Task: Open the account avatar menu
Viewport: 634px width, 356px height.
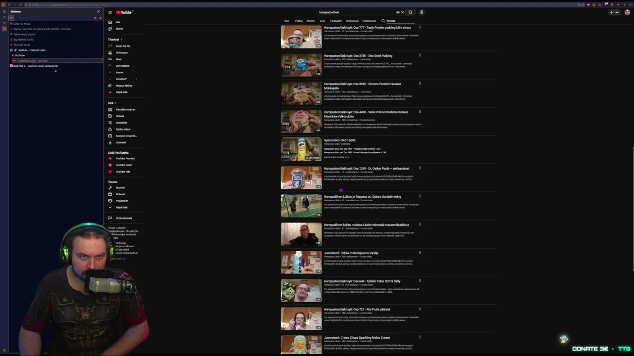Action: click(627, 12)
